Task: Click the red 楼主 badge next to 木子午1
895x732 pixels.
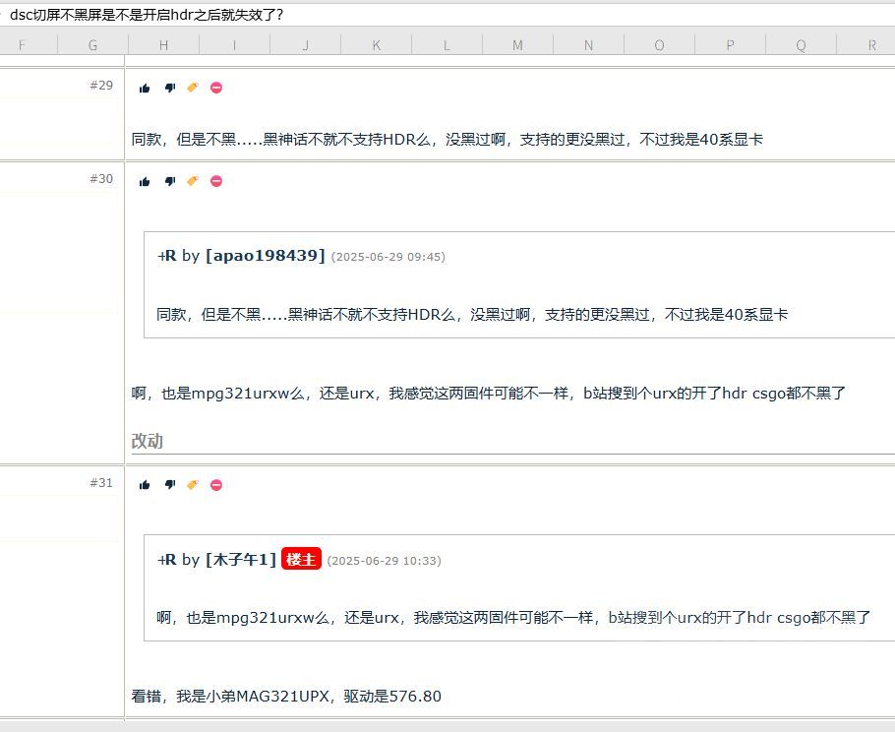Action: pyautogui.click(x=301, y=559)
